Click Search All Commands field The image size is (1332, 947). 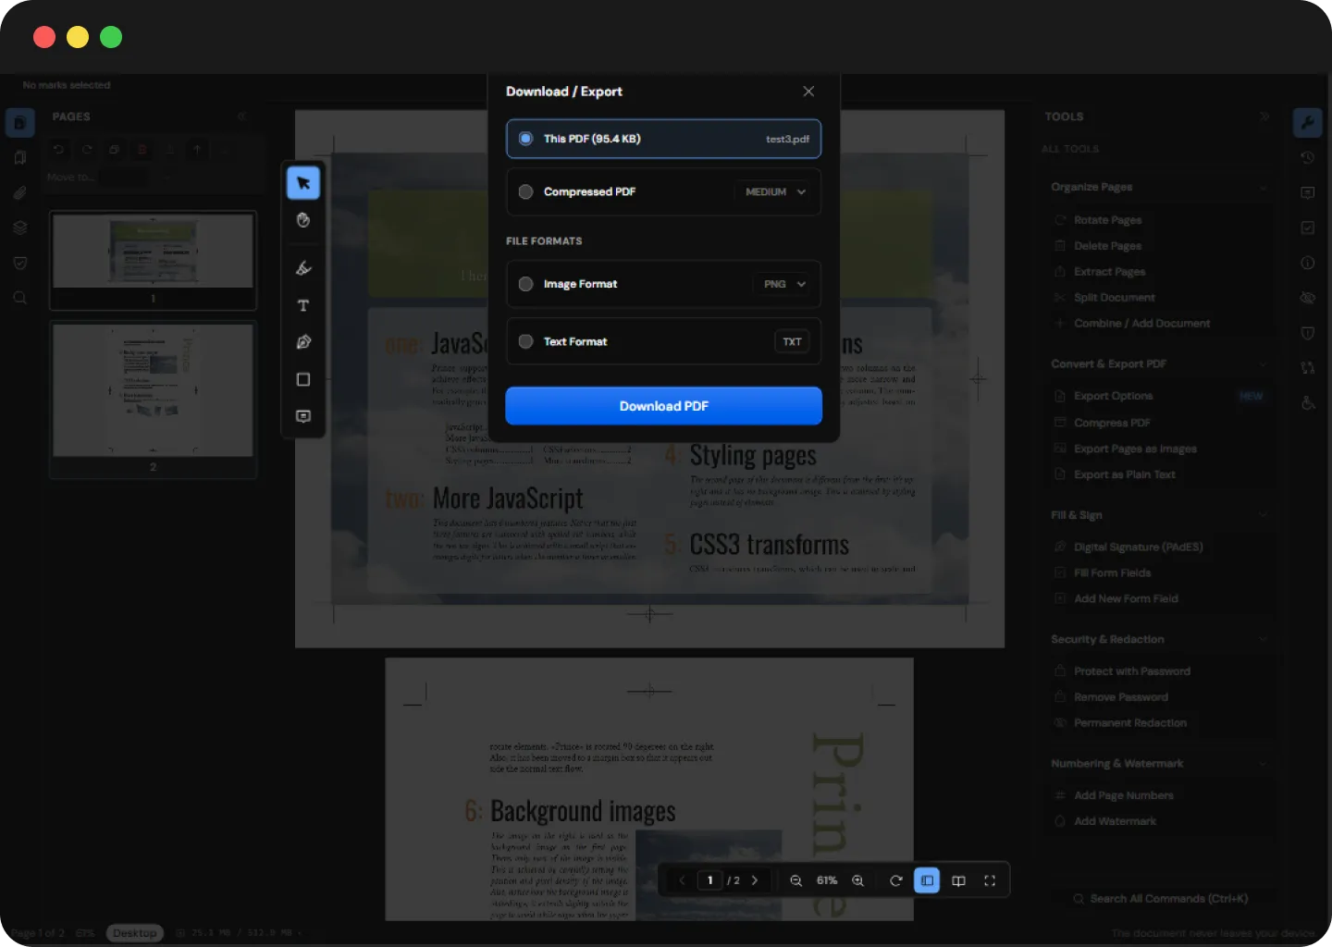tap(1160, 899)
